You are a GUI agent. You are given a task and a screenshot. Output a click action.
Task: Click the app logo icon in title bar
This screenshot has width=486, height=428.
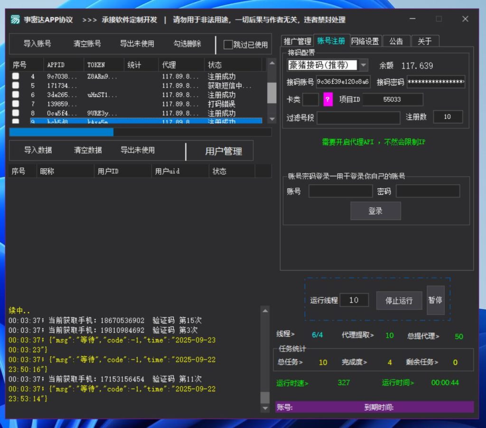click(x=16, y=19)
